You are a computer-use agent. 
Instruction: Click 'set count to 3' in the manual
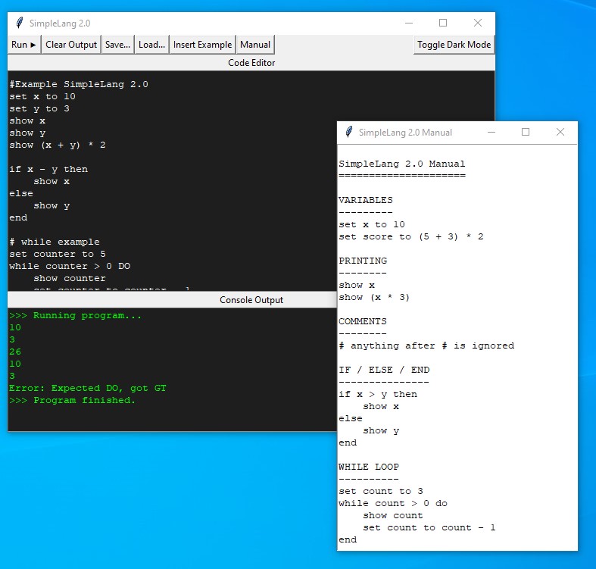tap(381, 491)
